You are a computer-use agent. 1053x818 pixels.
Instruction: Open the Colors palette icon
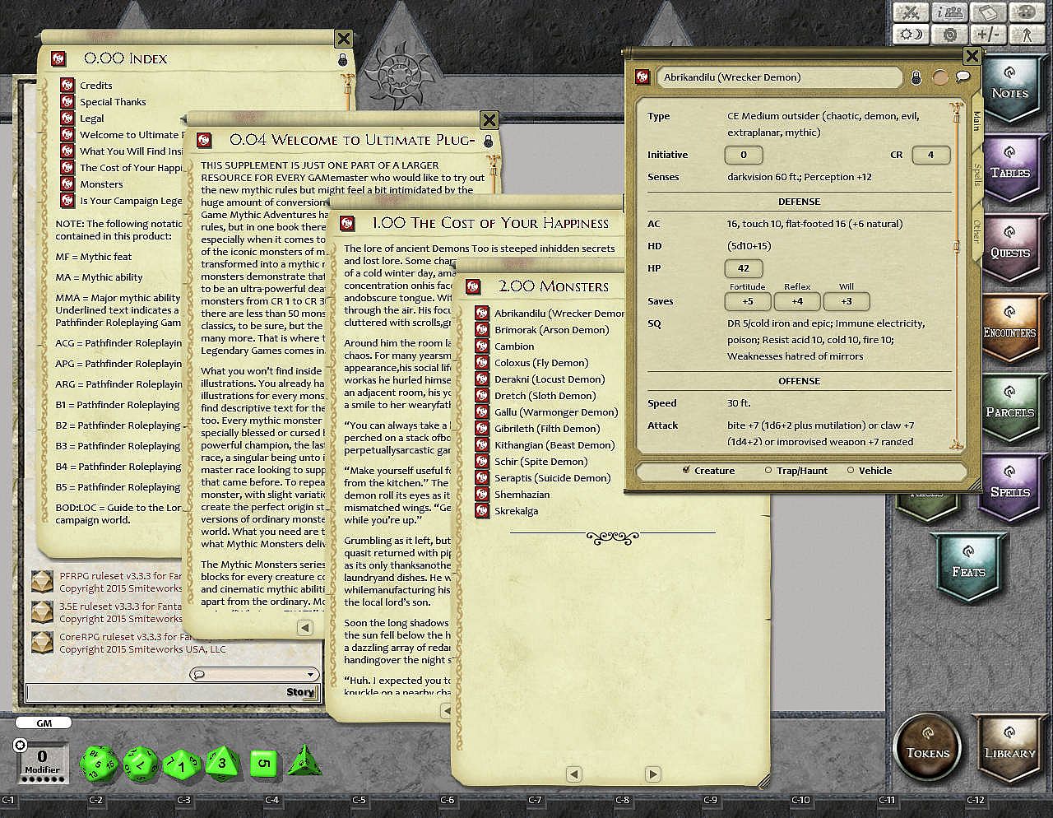pos(1025,12)
